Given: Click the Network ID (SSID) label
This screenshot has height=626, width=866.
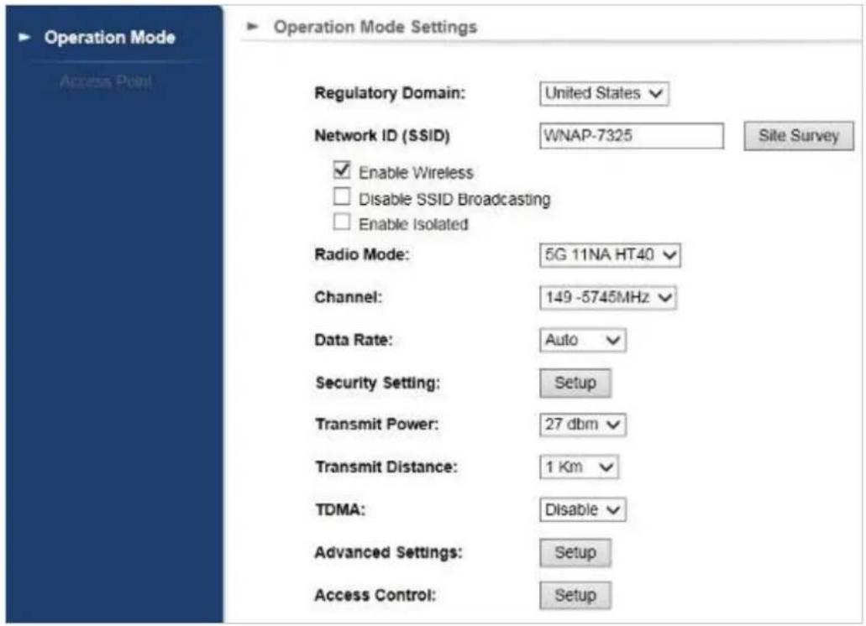Looking at the screenshot, I should pos(382,136).
